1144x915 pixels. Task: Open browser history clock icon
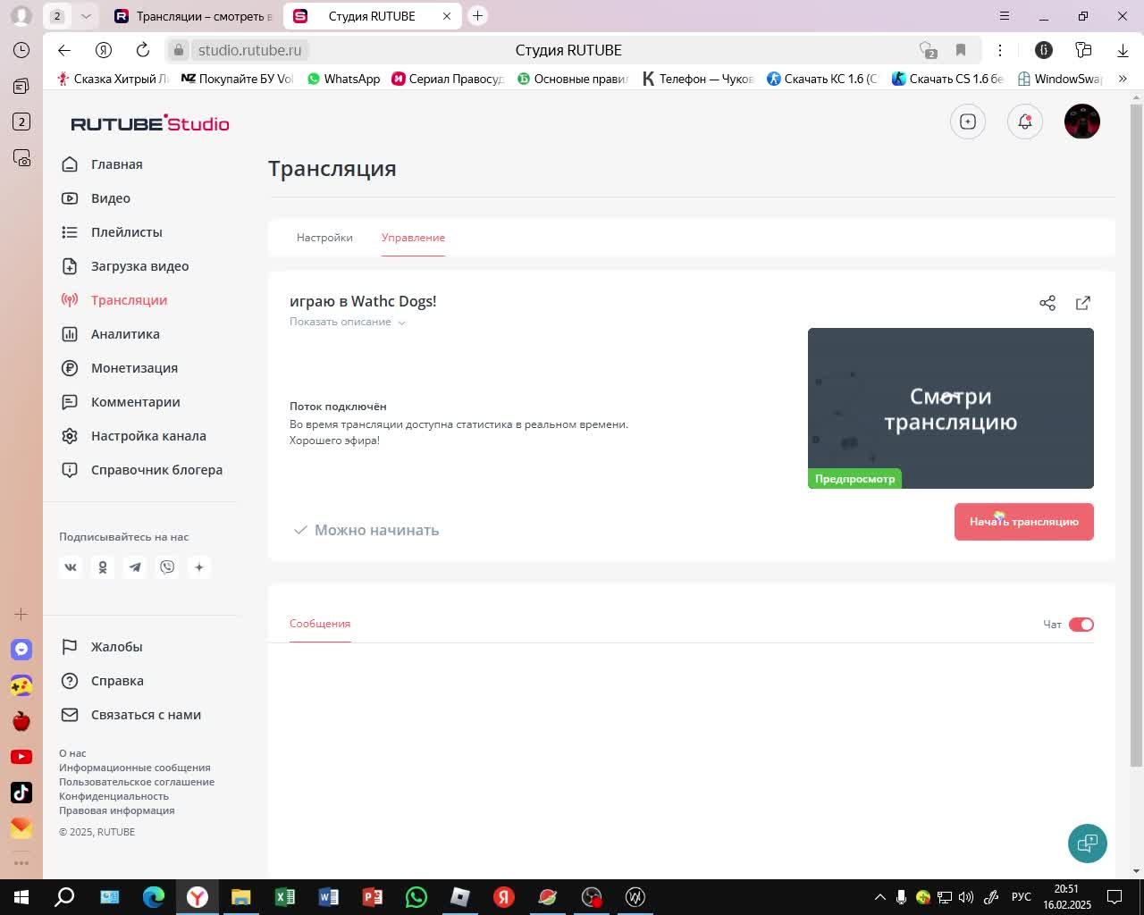click(x=21, y=50)
